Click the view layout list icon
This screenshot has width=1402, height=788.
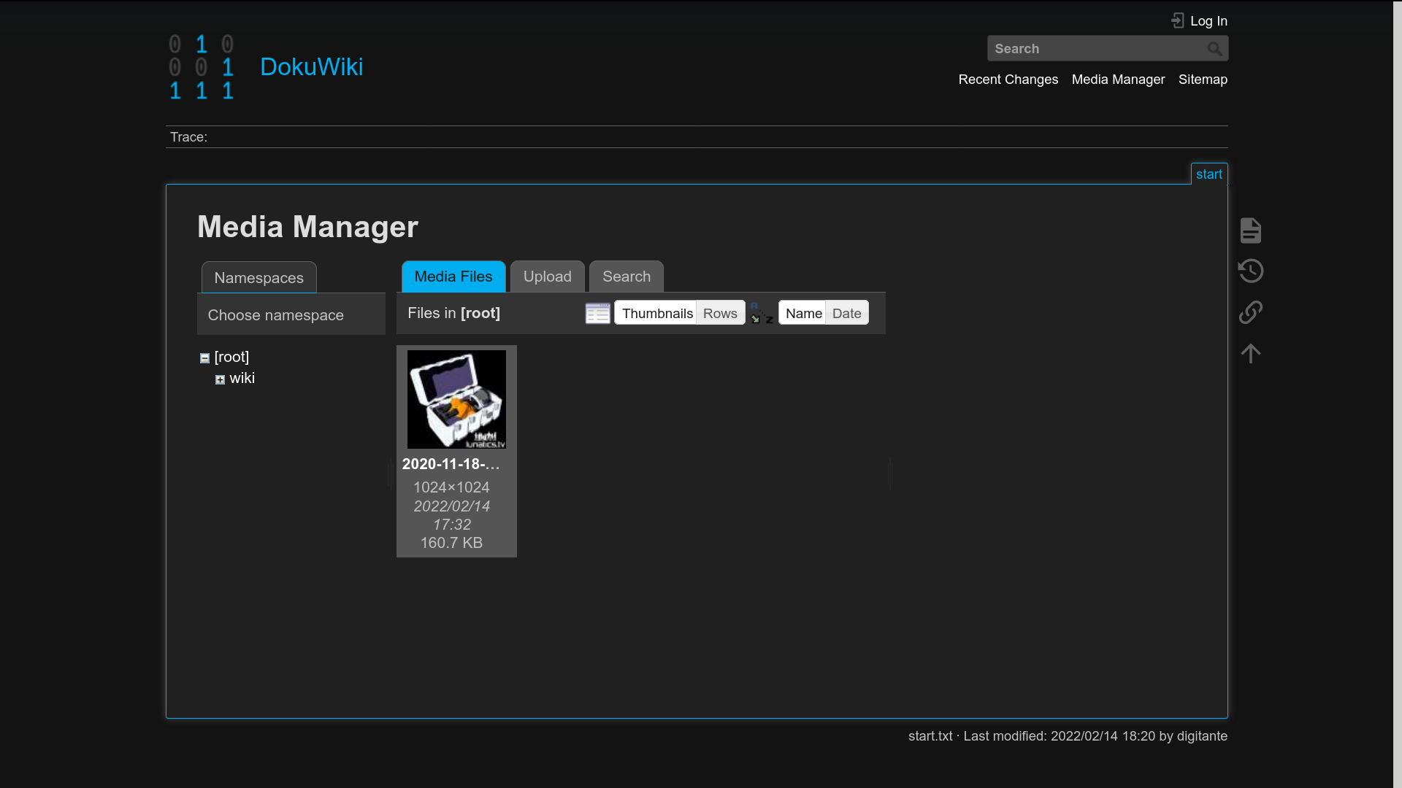point(597,314)
